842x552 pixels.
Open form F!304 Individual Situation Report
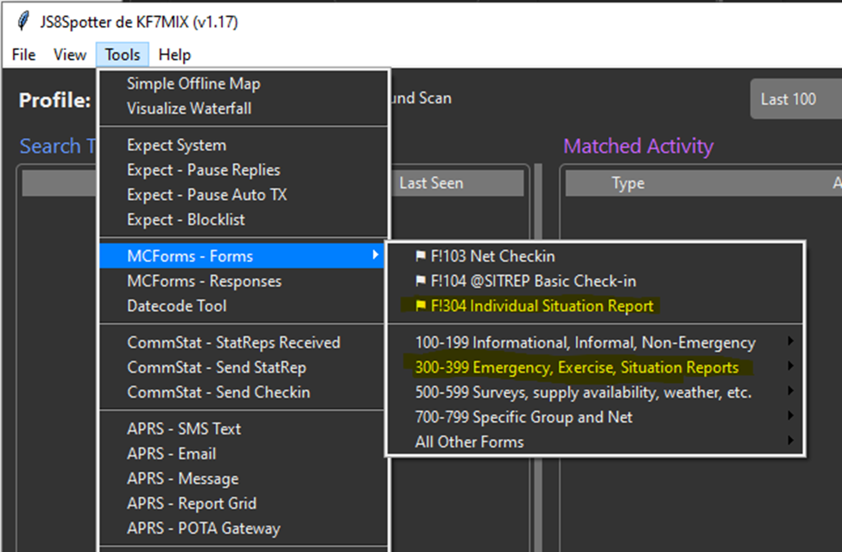[x=595, y=306]
